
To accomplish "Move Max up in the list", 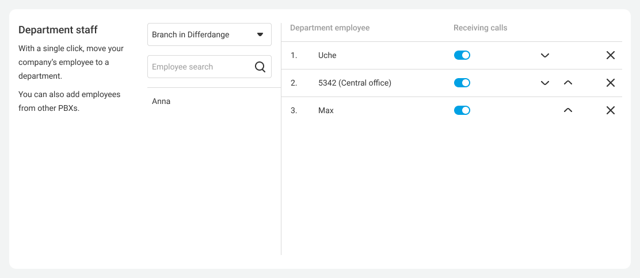I will point(568,110).
